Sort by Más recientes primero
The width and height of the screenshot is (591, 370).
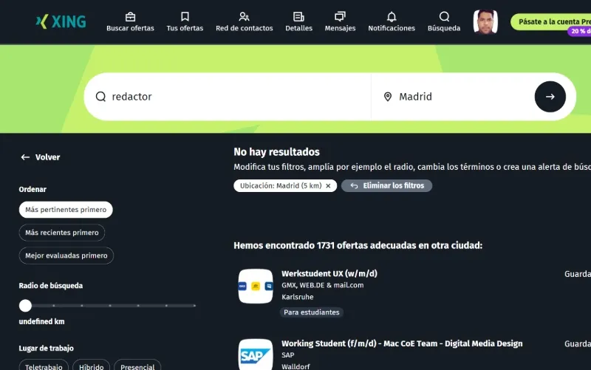point(62,233)
